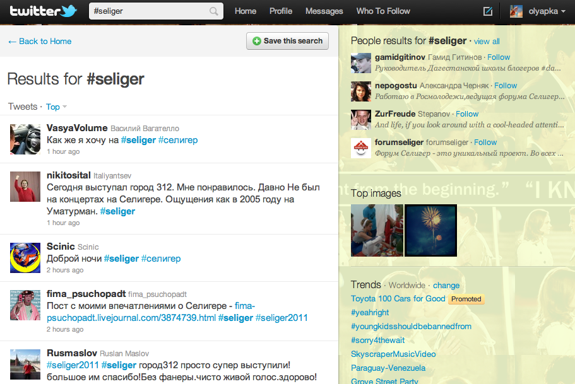This screenshot has width=575, height=384.
Task: Open Rusmaslov's avatar picture
Action: (25, 364)
